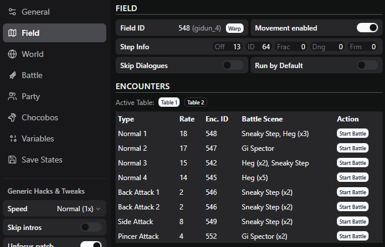
Task: Click the Enc. ID column header
Action: [217, 119]
